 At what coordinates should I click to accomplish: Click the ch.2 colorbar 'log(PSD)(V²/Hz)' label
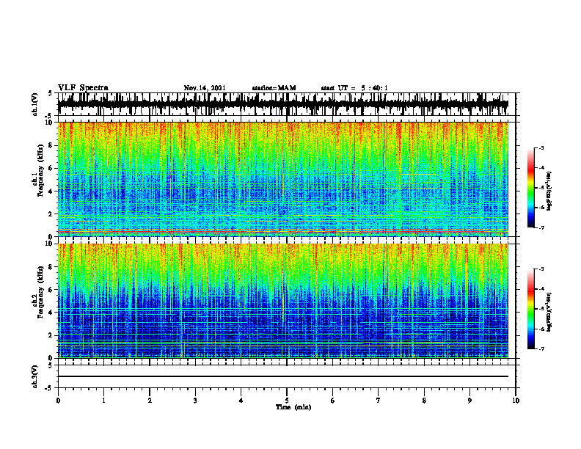(549, 312)
